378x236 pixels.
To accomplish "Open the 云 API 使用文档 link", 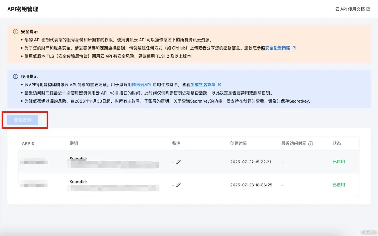I will click(350, 9).
